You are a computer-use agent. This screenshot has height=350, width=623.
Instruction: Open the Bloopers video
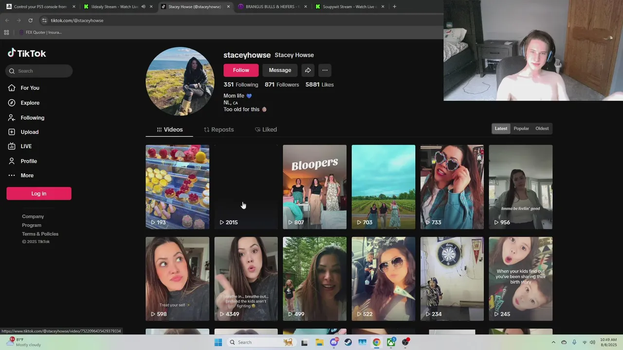tap(314, 187)
